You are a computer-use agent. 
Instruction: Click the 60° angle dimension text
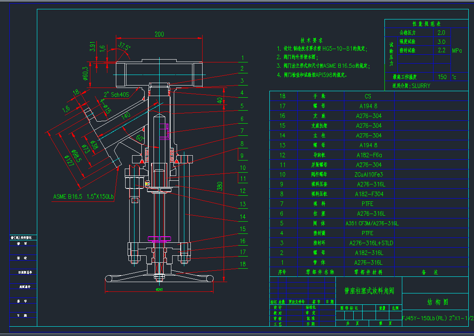(x=140, y=138)
